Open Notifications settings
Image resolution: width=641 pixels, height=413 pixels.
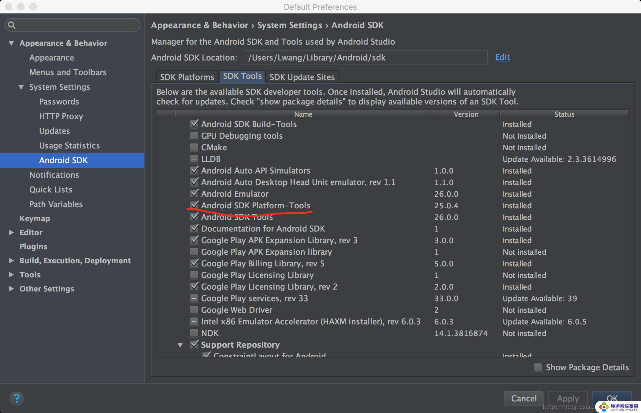coord(54,175)
